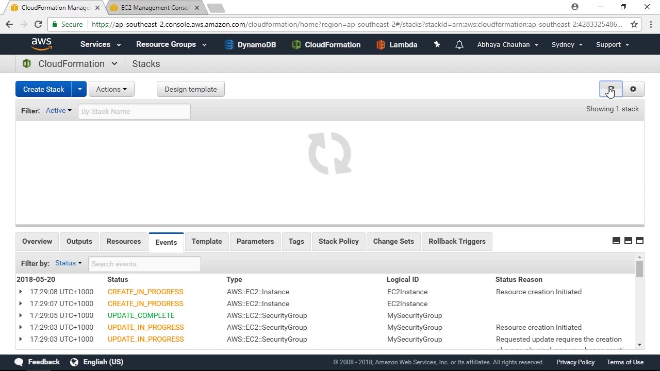Screen dimensions: 660x371
Task: Open the events Status filter dropdown
Action: coord(69,263)
